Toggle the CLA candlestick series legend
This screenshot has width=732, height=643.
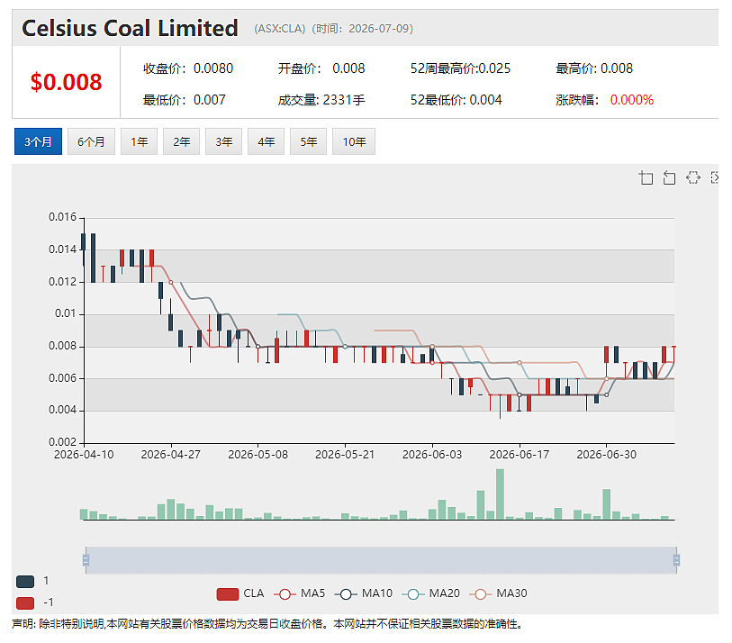click(x=240, y=594)
